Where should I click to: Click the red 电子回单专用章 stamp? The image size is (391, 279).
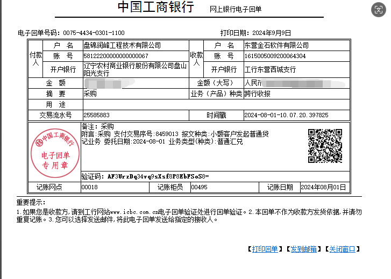pos(55,153)
